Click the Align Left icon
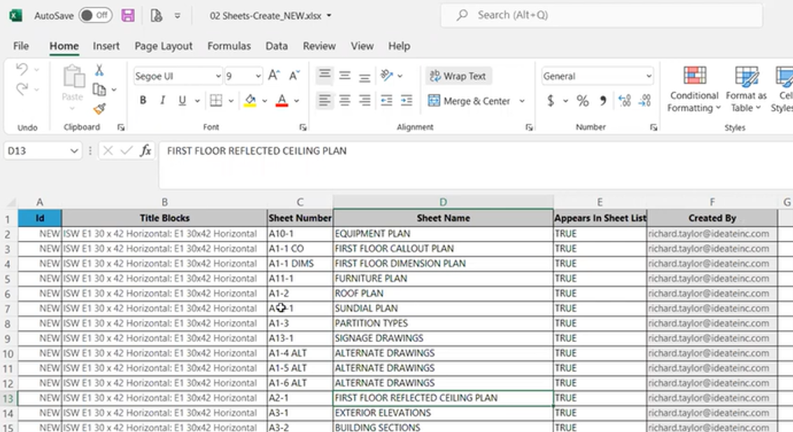Screen dimensions: 793x432 [325, 100]
